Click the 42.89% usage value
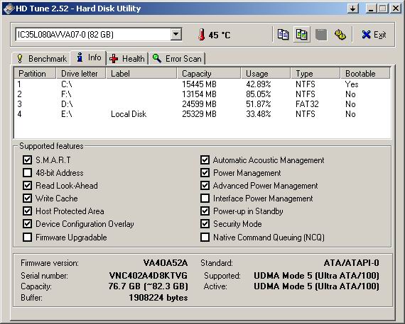The image size is (405, 324). [x=259, y=84]
